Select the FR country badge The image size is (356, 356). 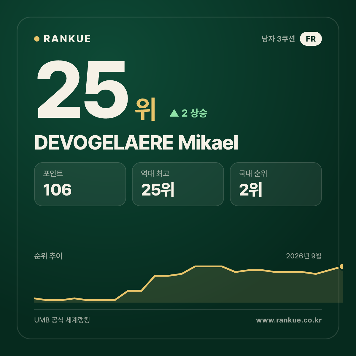pyautogui.click(x=311, y=39)
